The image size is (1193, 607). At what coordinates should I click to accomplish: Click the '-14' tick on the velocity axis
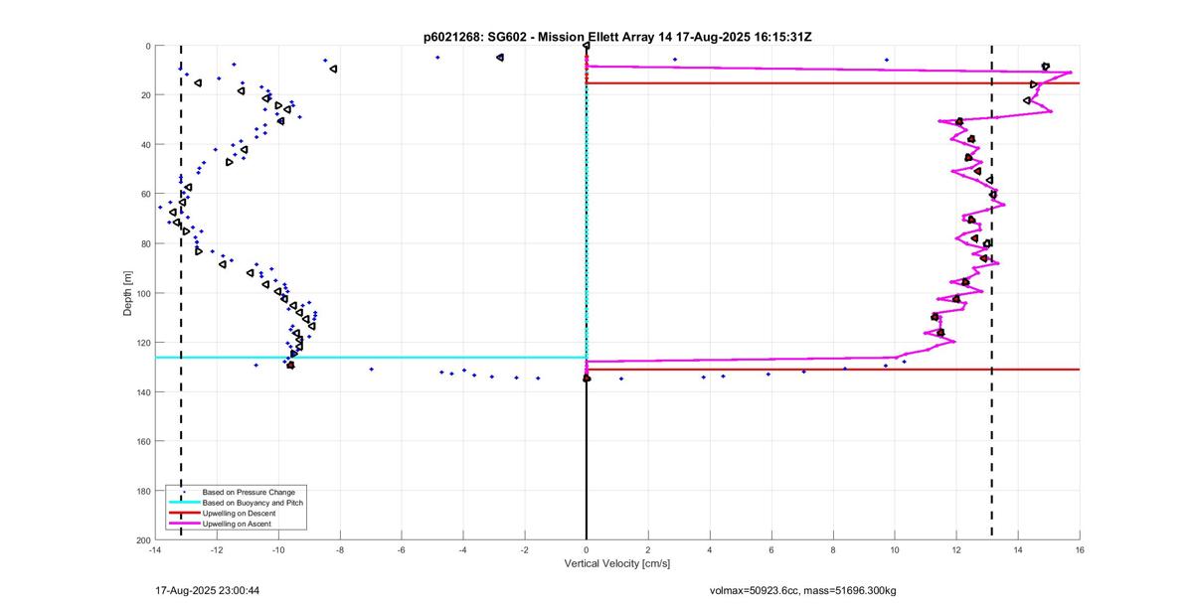tap(155, 549)
